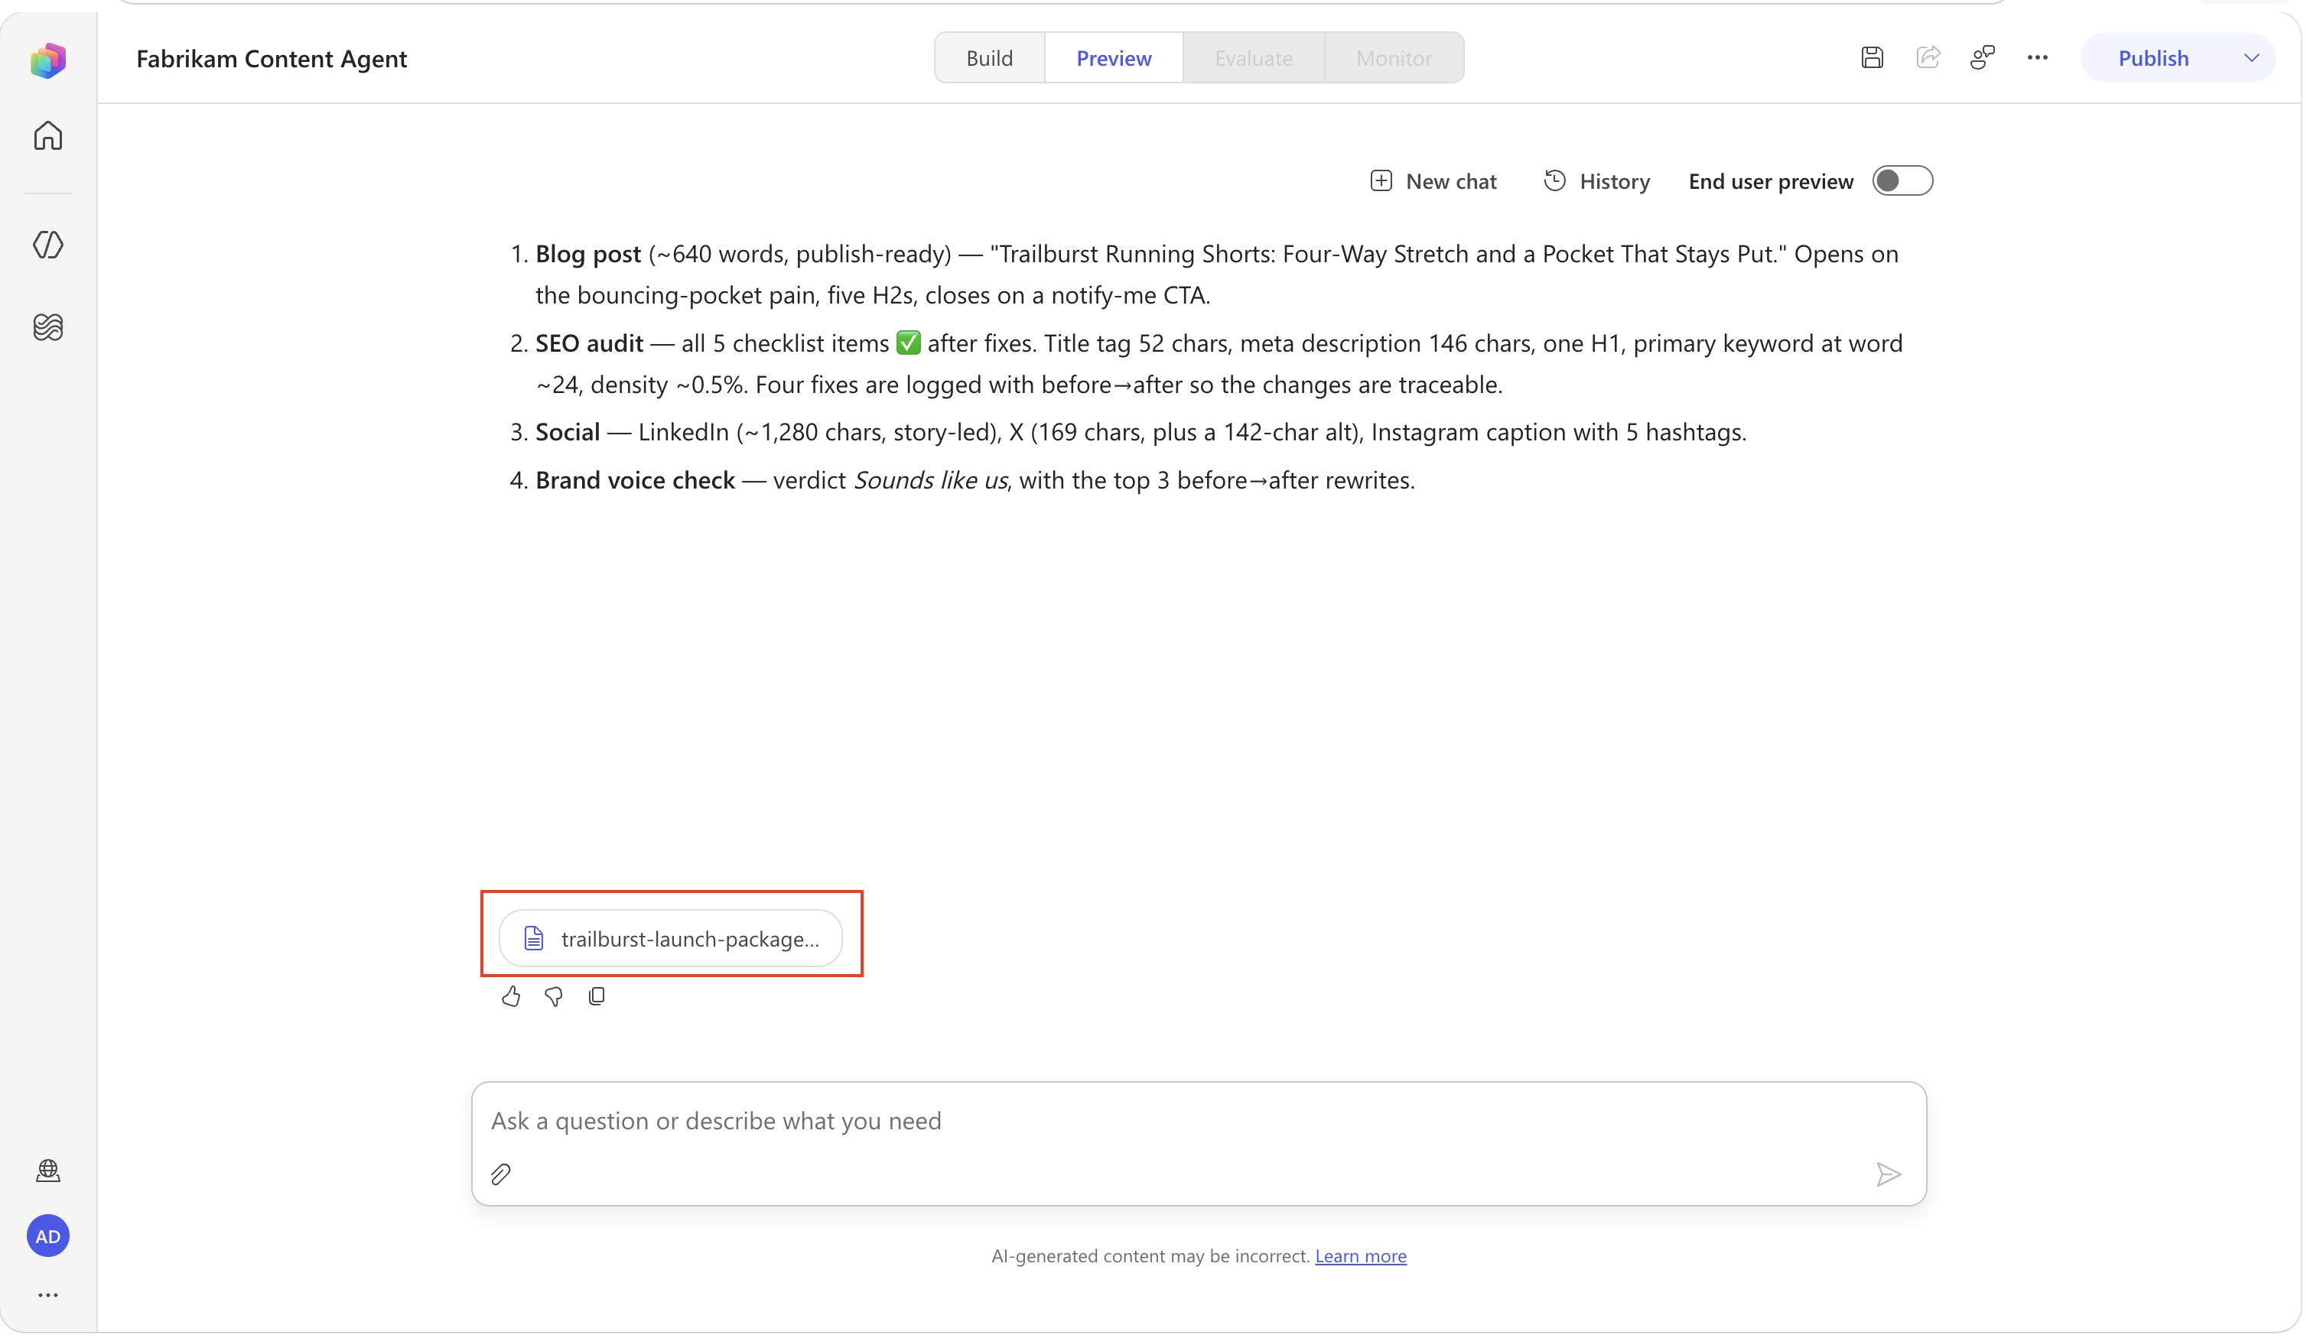Click the Copilot Studio logo icon
This screenshot has height=1338, width=2307.
point(47,60)
